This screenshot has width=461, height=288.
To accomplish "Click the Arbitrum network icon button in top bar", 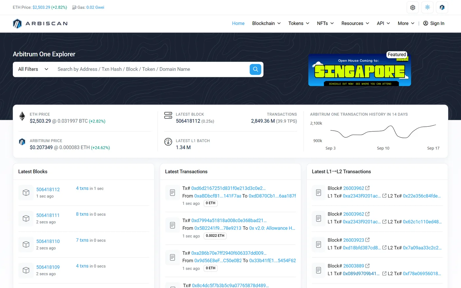I will (442, 7).
